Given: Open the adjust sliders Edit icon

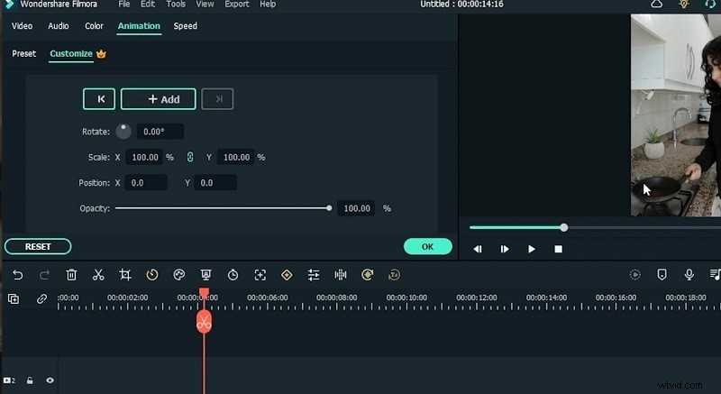Looking at the screenshot, I should click(314, 275).
